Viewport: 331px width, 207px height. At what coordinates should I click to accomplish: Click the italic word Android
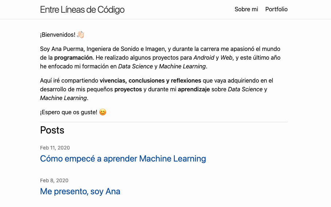(x=204, y=57)
